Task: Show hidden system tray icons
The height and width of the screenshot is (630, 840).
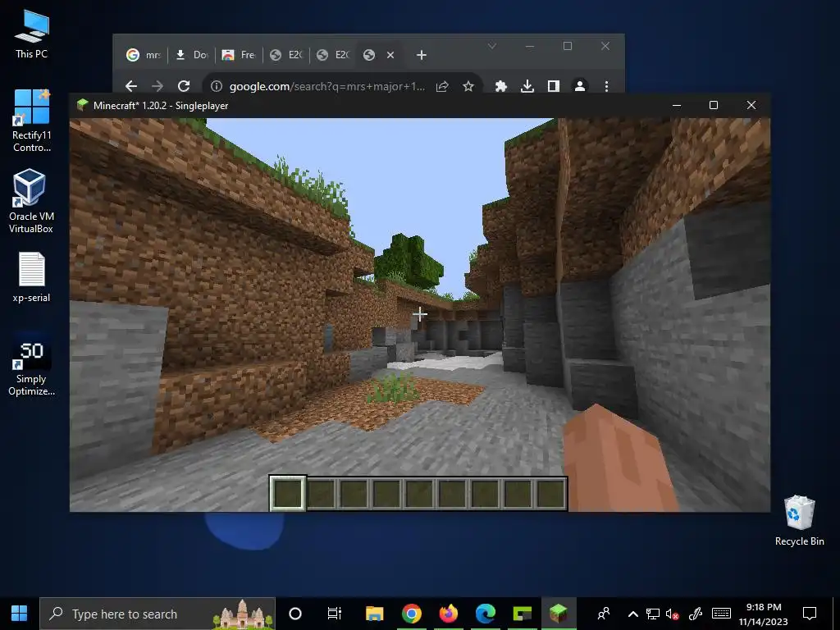Action: click(x=632, y=614)
